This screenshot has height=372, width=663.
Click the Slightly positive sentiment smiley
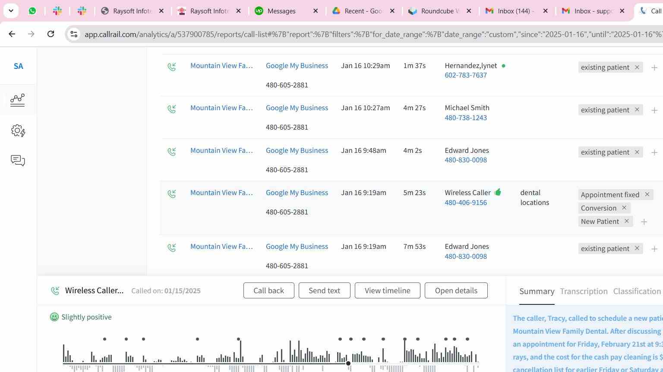[54, 317]
